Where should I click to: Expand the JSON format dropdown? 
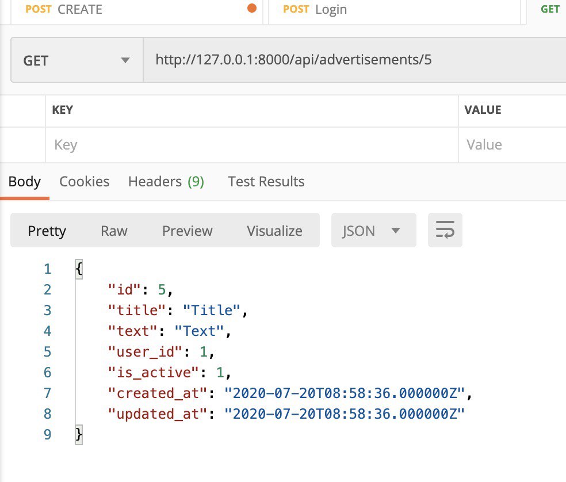coord(374,230)
